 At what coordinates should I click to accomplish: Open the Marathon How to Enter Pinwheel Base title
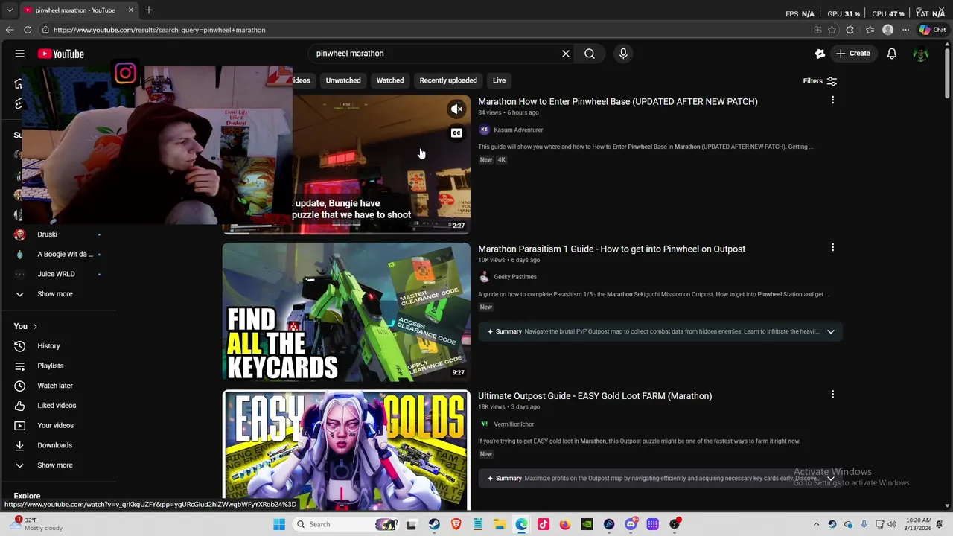[617, 102]
